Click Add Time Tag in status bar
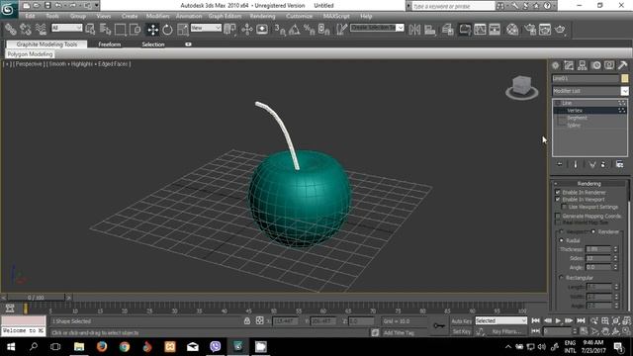Image resolution: width=633 pixels, height=356 pixels. point(399,332)
